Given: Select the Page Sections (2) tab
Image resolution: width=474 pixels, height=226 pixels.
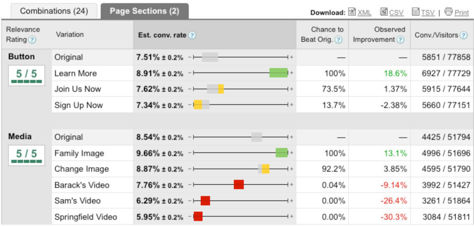Looking at the screenshot, I should 144,11.
